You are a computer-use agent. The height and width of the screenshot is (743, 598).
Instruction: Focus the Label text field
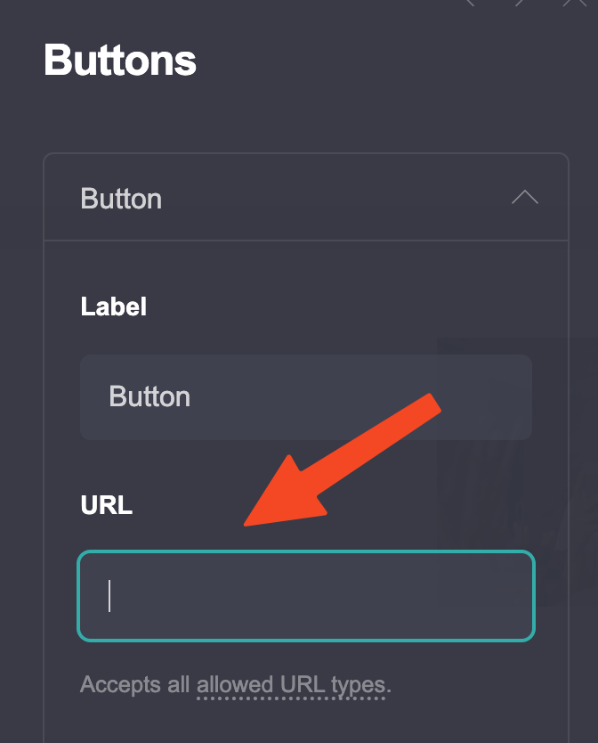pyautogui.click(x=305, y=396)
